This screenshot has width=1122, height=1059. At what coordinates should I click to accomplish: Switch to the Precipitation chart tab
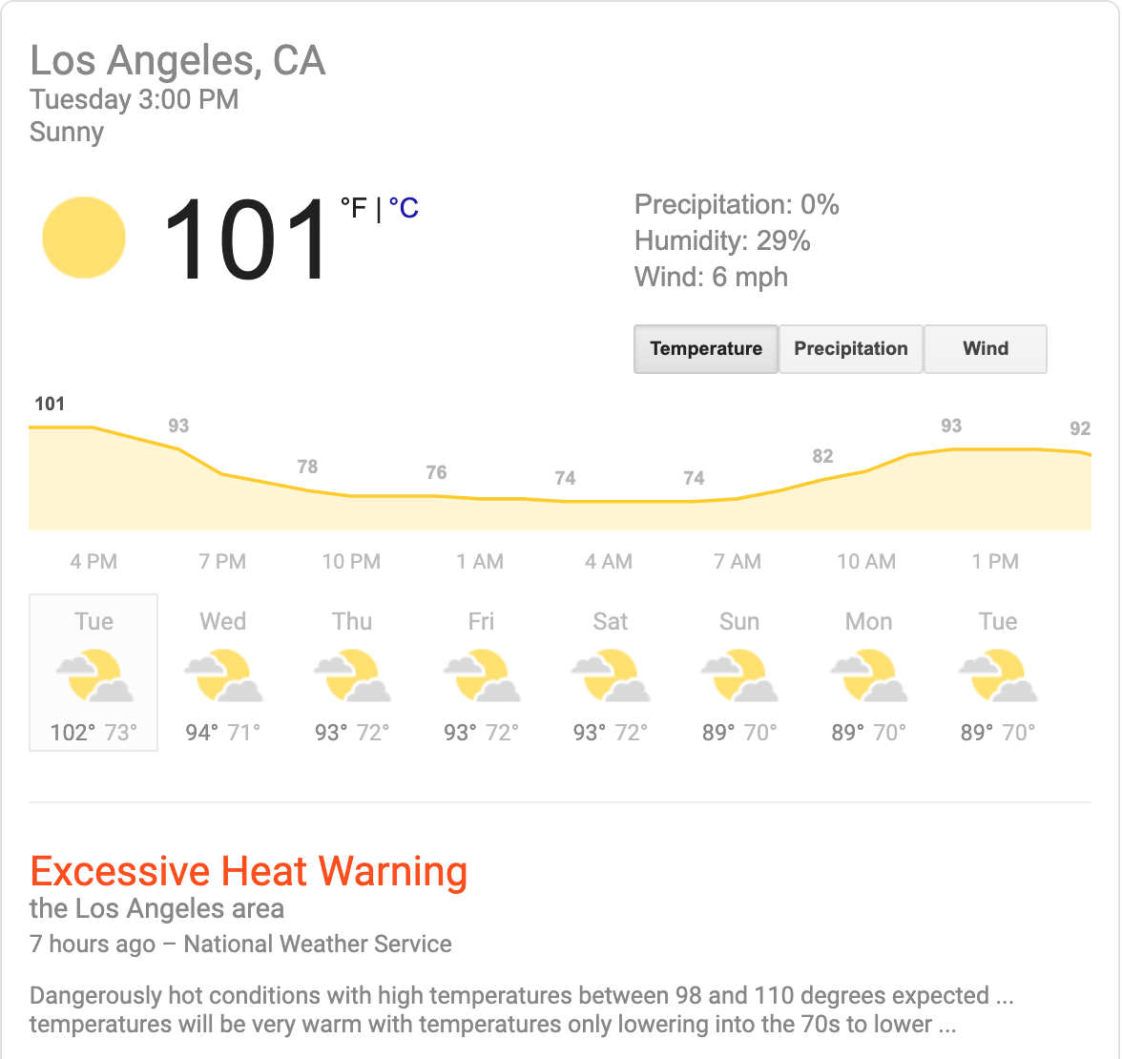[x=851, y=349]
